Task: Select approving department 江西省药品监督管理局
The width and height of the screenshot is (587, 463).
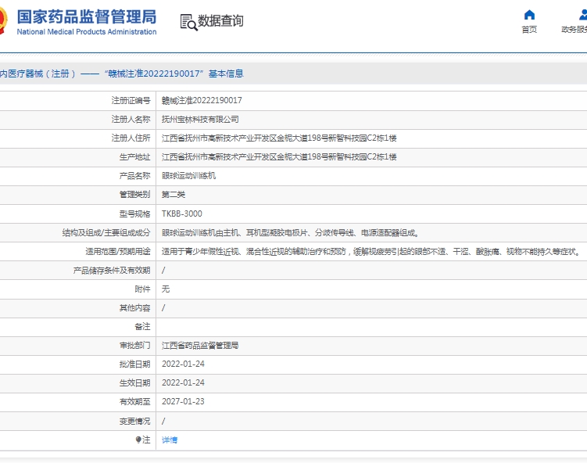Action: click(x=200, y=345)
